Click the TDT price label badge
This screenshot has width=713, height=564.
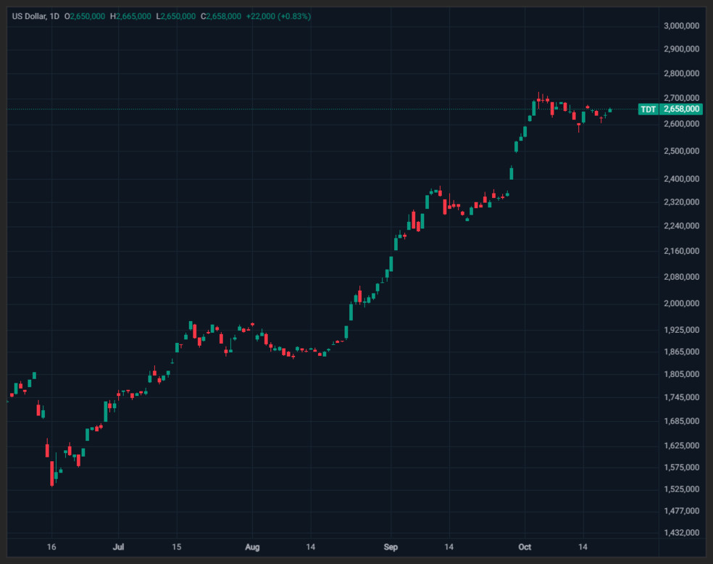(x=649, y=109)
